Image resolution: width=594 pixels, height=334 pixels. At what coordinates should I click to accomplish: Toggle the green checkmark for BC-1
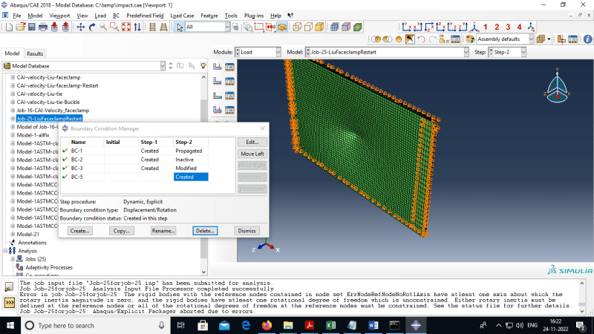click(65, 151)
